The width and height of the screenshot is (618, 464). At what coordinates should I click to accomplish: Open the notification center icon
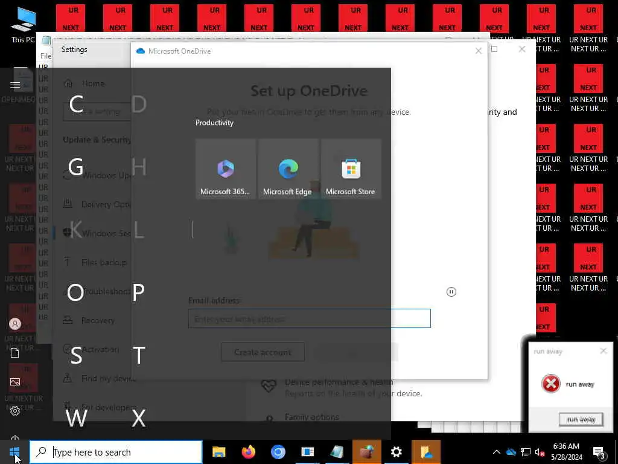coord(599,452)
